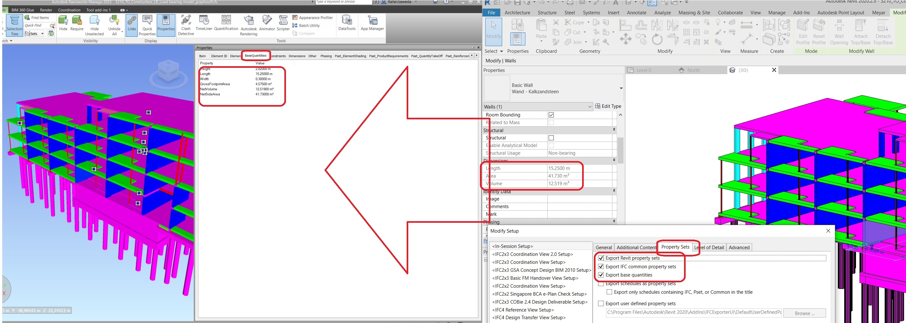Launch the Appearance Profiler

(x=312, y=17)
